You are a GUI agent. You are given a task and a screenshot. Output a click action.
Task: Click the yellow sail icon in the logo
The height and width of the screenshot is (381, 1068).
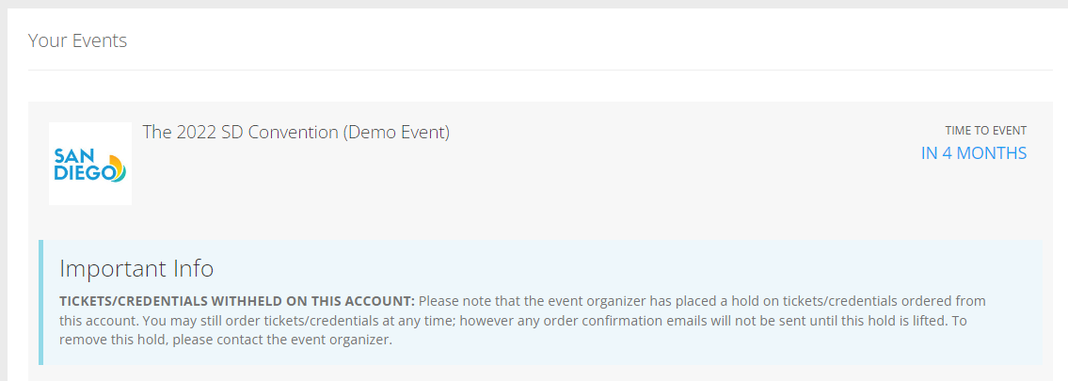tap(117, 167)
